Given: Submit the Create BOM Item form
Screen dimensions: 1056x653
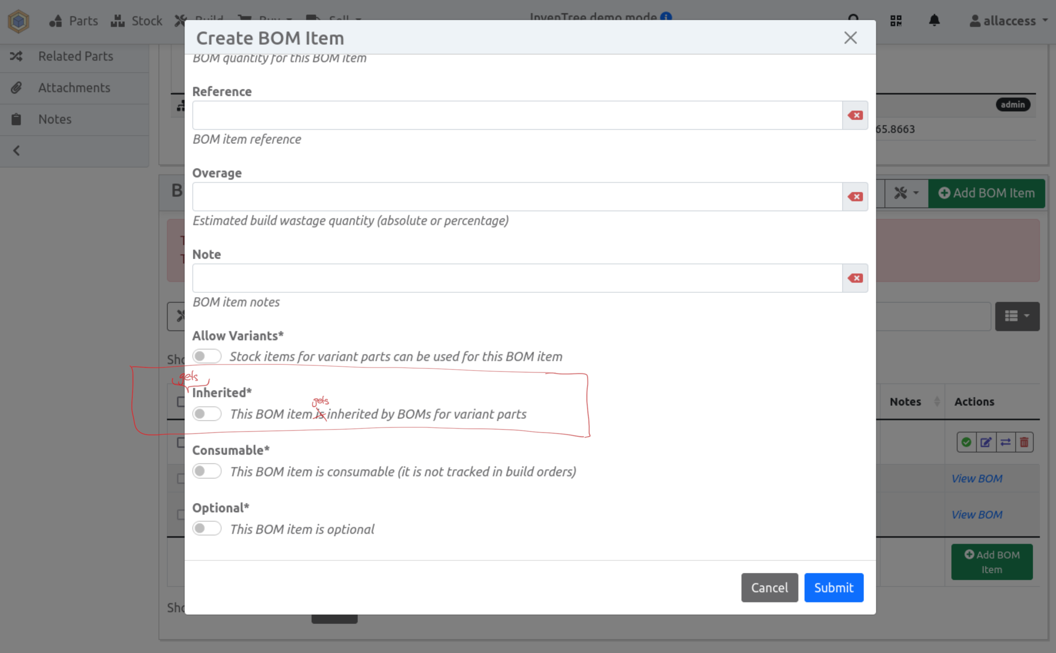Looking at the screenshot, I should (833, 587).
